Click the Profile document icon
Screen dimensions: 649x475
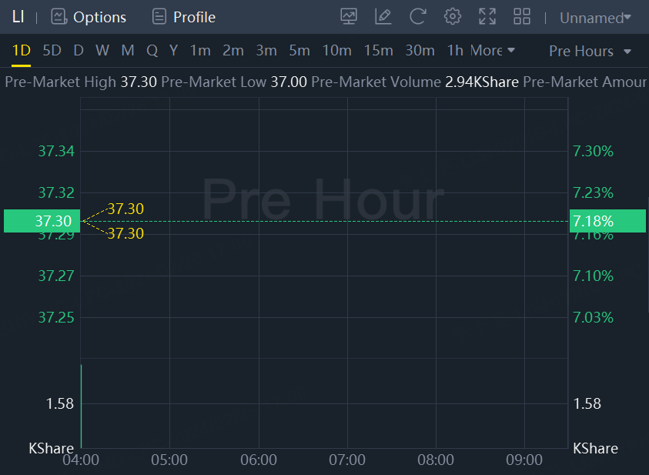click(x=159, y=16)
